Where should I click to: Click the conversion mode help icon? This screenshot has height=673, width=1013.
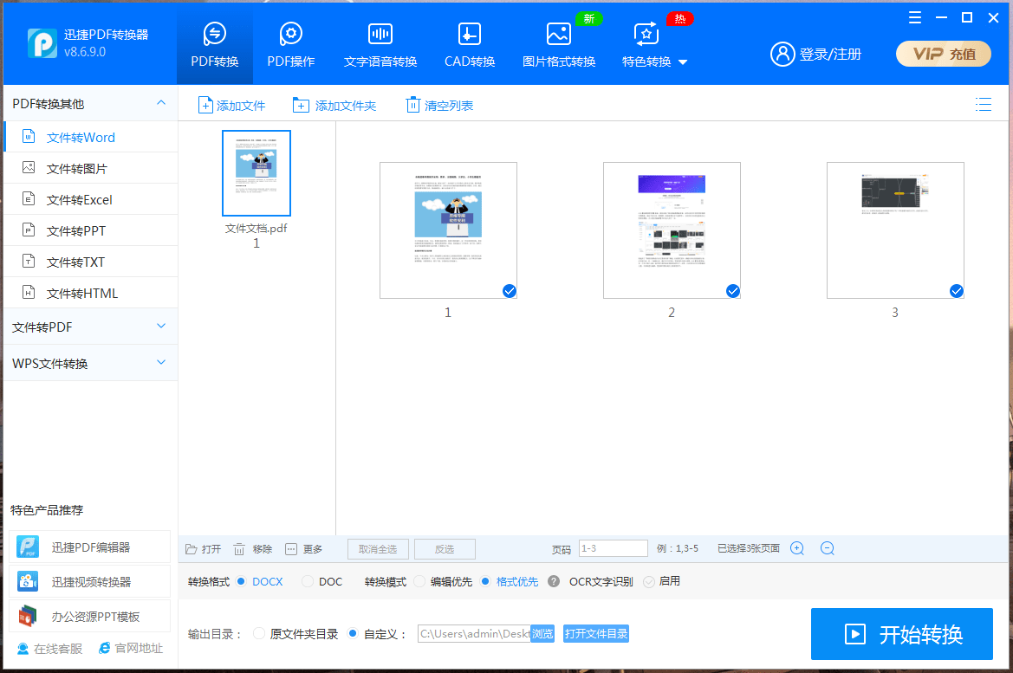pos(554,581)
